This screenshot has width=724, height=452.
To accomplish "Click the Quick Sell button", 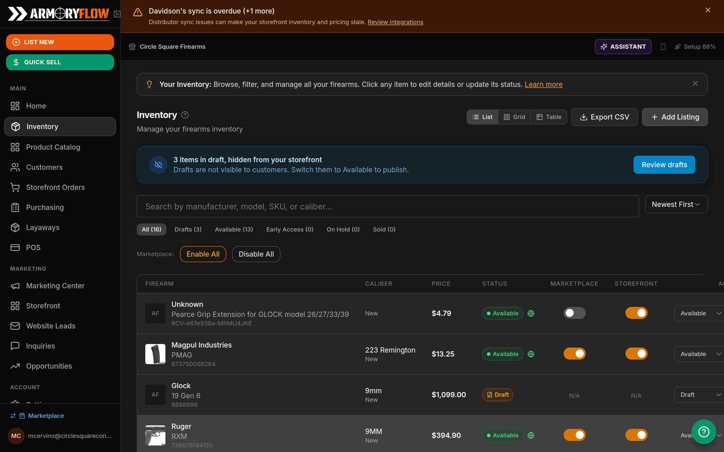I will pyautogui.click(x=60, y=62).
